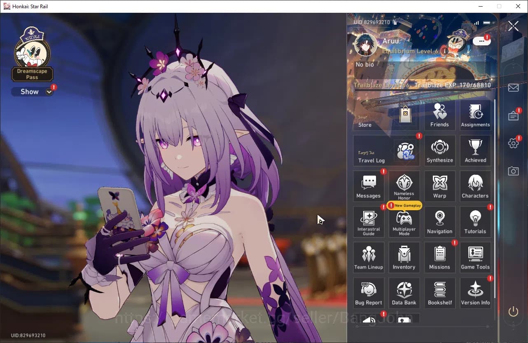Open the Tutorials menu
528x343 pixels.
pyautogui.click(x=475, y=222)
